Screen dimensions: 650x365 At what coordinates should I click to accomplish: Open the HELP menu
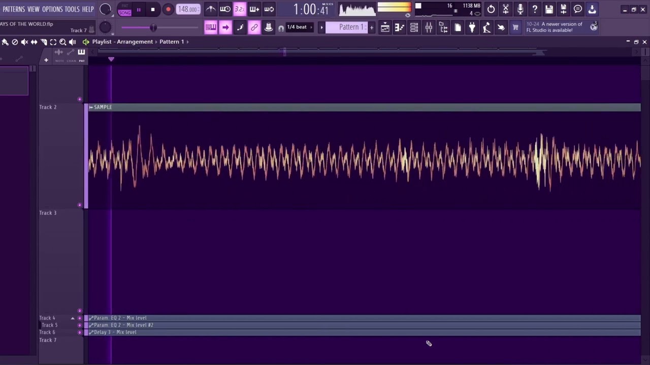point(88,9)
